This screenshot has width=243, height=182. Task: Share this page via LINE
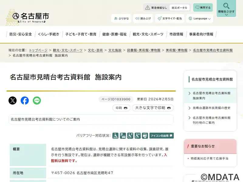click(x=37, y=100)
